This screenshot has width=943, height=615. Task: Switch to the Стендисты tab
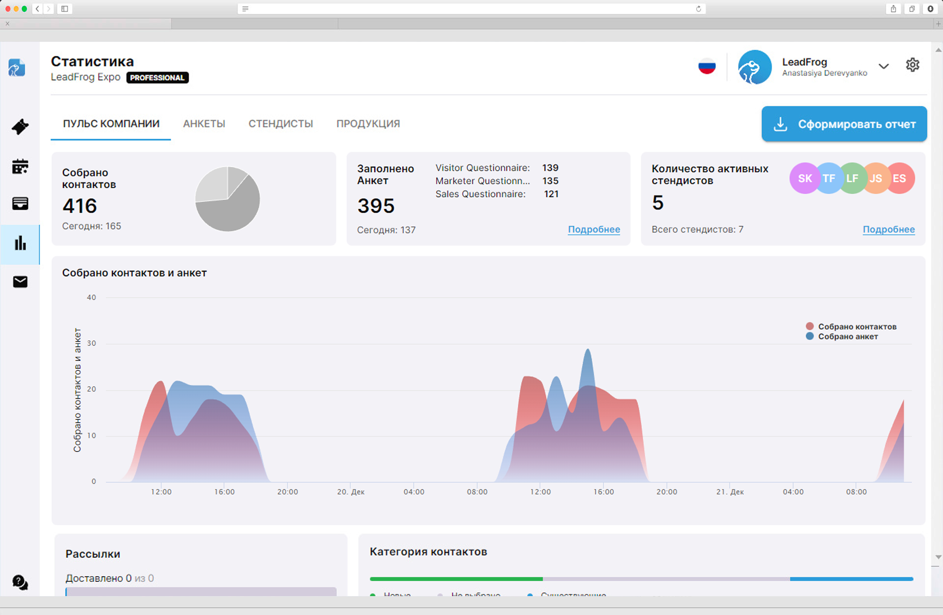click(280, 124)
